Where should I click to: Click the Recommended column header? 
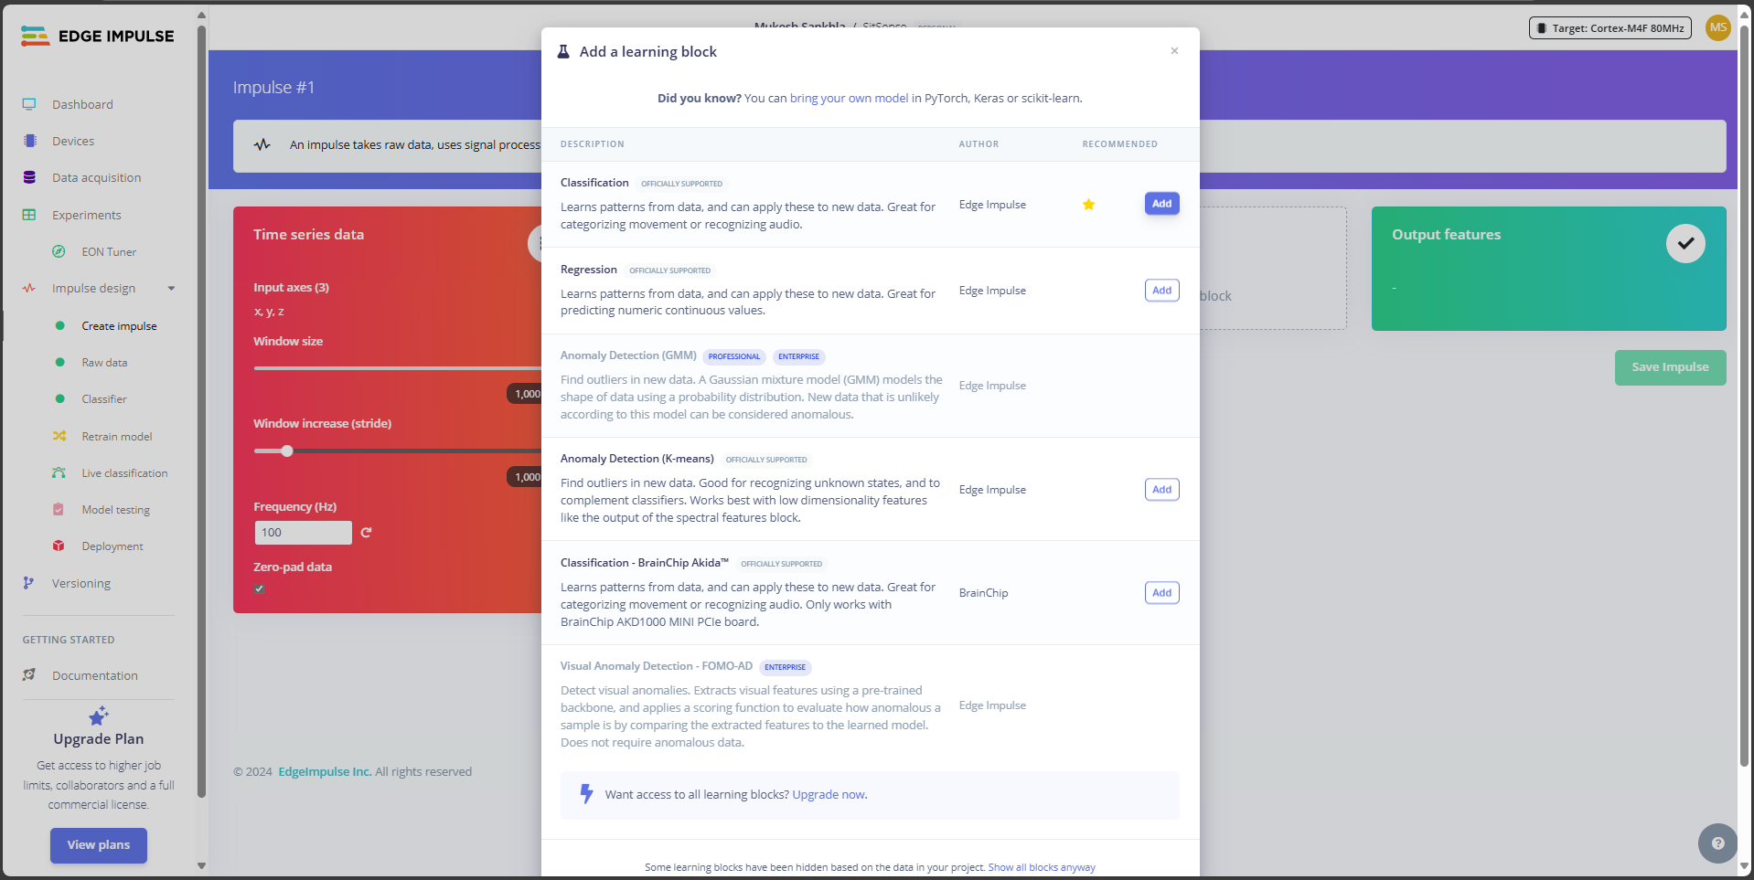click(x=1119, y=144)
